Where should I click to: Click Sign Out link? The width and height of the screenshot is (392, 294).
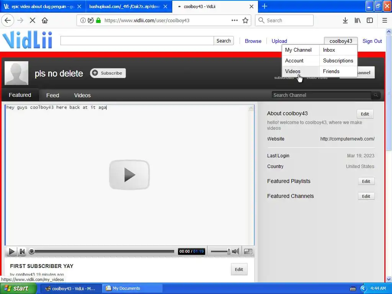point(372,41)
